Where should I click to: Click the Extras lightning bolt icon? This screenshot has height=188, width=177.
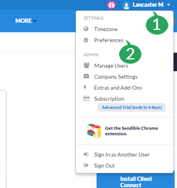[85, 87]
